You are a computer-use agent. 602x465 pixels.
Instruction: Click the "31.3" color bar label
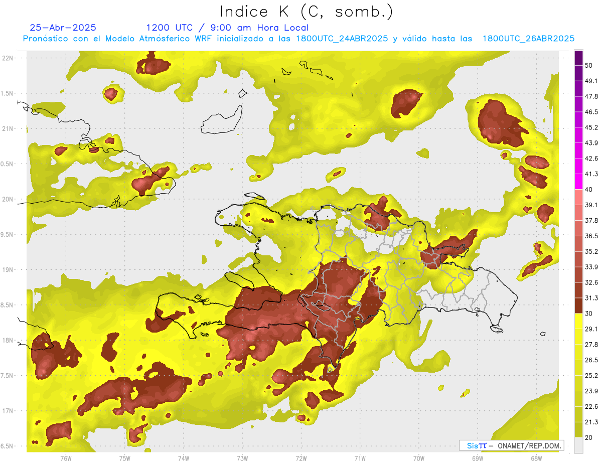[591, 298]
